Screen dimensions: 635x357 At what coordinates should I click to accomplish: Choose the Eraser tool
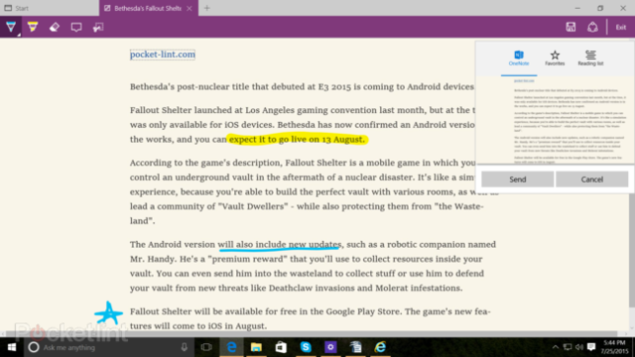click(55, 27)
